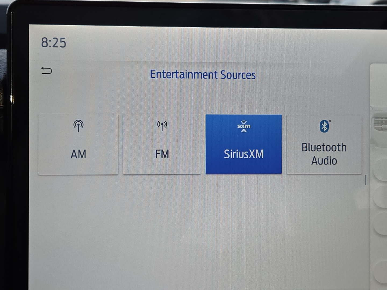Tap the back arrow icon
This screenshot has height=290, width=387.
pos(46,71)
